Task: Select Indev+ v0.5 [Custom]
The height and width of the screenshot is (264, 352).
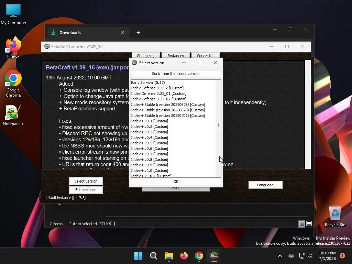Action: point(173,143)
